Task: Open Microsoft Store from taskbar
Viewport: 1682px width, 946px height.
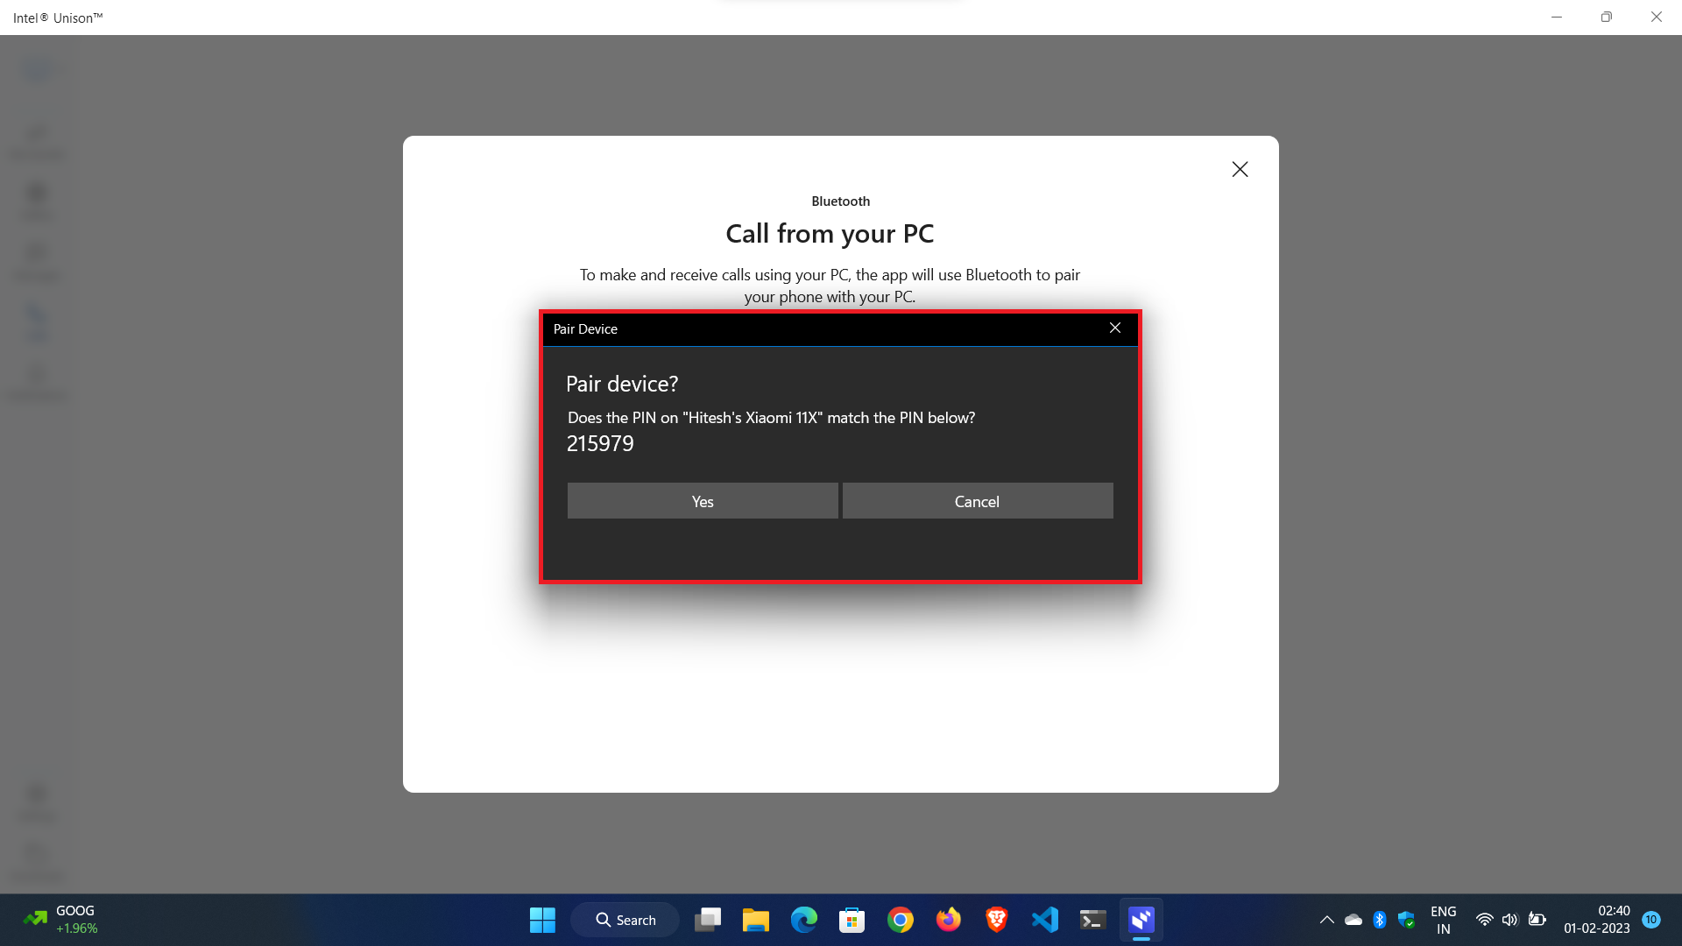Action: point(852,920)
